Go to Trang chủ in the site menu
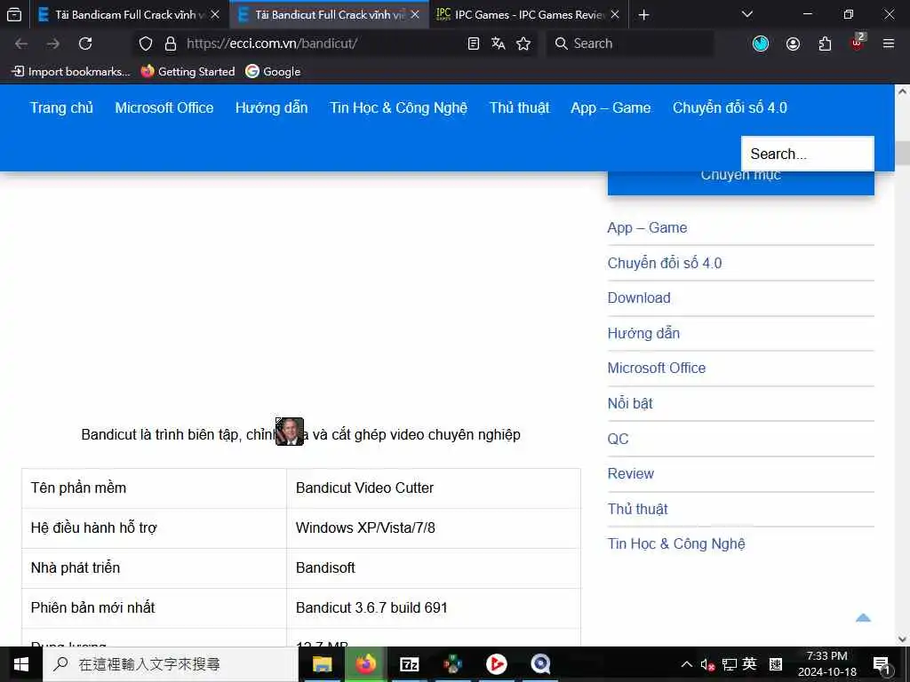 click(x=61, y=107)
